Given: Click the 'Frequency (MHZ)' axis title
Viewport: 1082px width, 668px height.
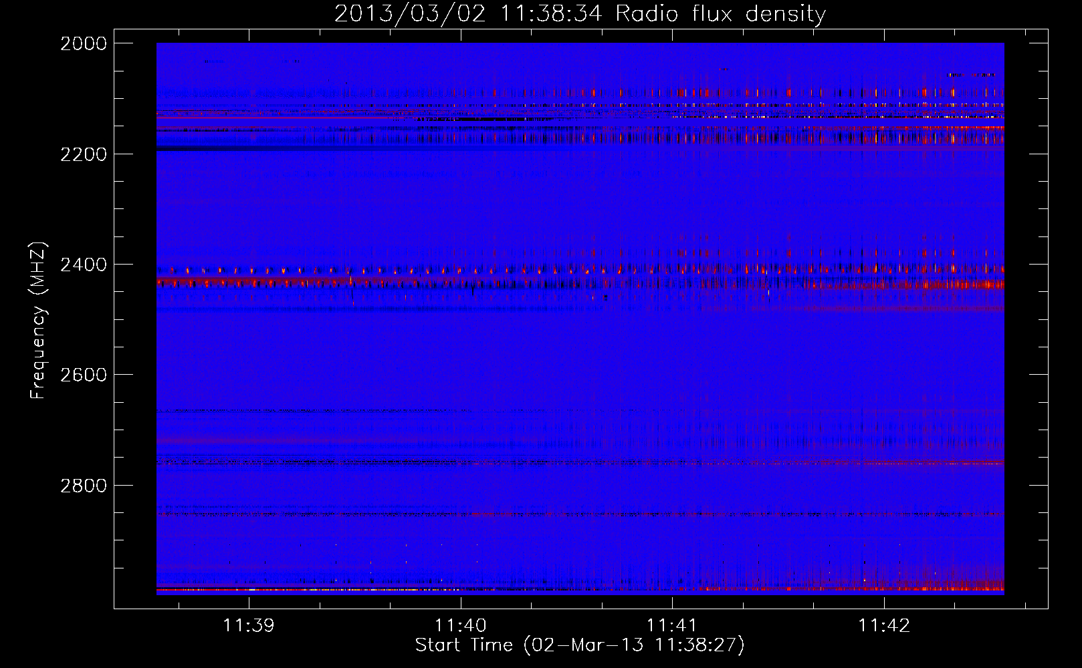Looking at the screenshot, I should (39, 321).
